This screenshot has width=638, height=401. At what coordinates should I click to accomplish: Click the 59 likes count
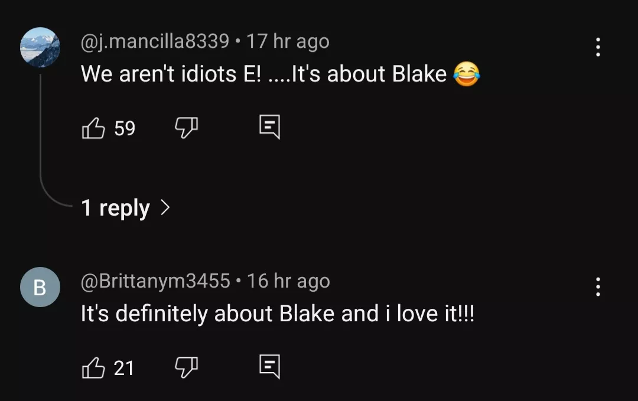point(125,128)
